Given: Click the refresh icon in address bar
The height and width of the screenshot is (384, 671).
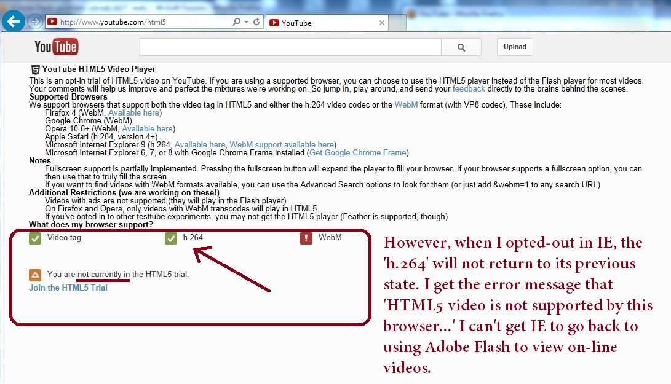Looking at the screenshot, I should 256,22.
